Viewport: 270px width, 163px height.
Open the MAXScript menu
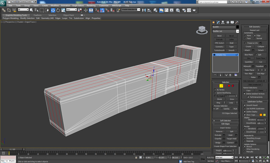click(116, 5)
